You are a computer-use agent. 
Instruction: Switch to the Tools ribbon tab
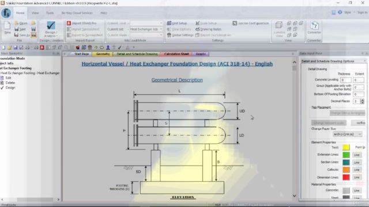50,13
